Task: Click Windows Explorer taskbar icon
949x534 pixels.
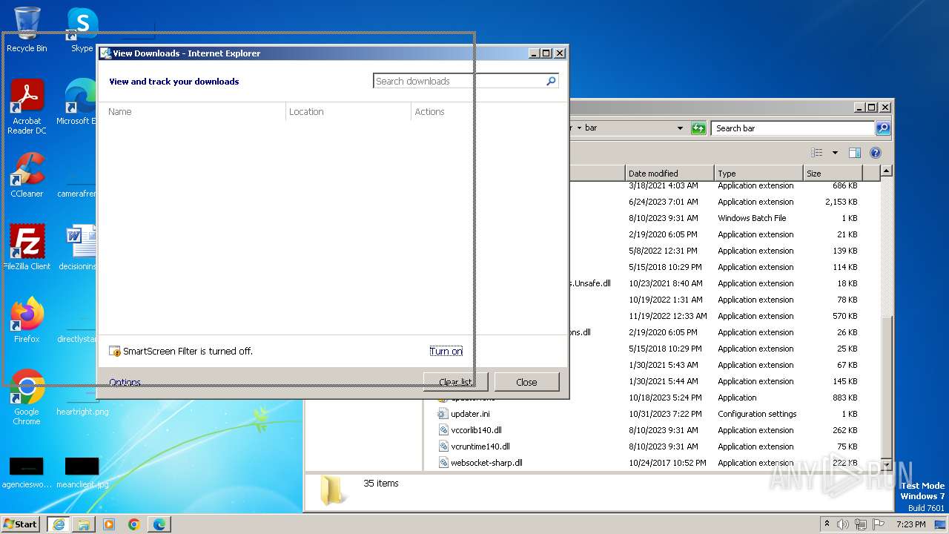Action: 84,524
